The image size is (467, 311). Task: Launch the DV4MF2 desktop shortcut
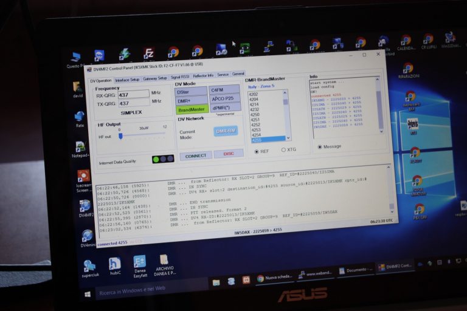[x=86, y=208]
